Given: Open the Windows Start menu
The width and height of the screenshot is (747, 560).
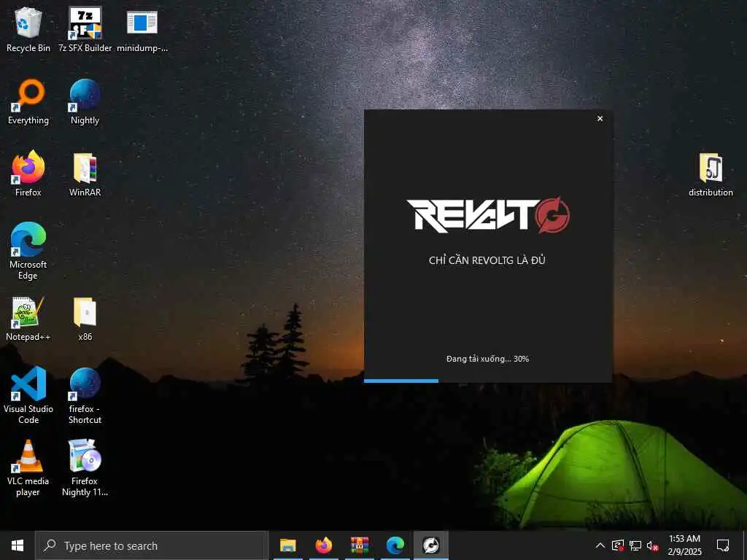Looking at the screenshot, I should [18, 545].
